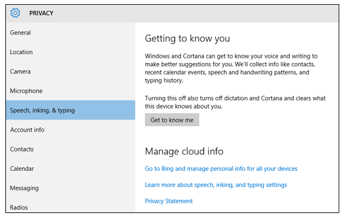
Task: Click the Manage cloud info heading
Action: coord(184,152)
